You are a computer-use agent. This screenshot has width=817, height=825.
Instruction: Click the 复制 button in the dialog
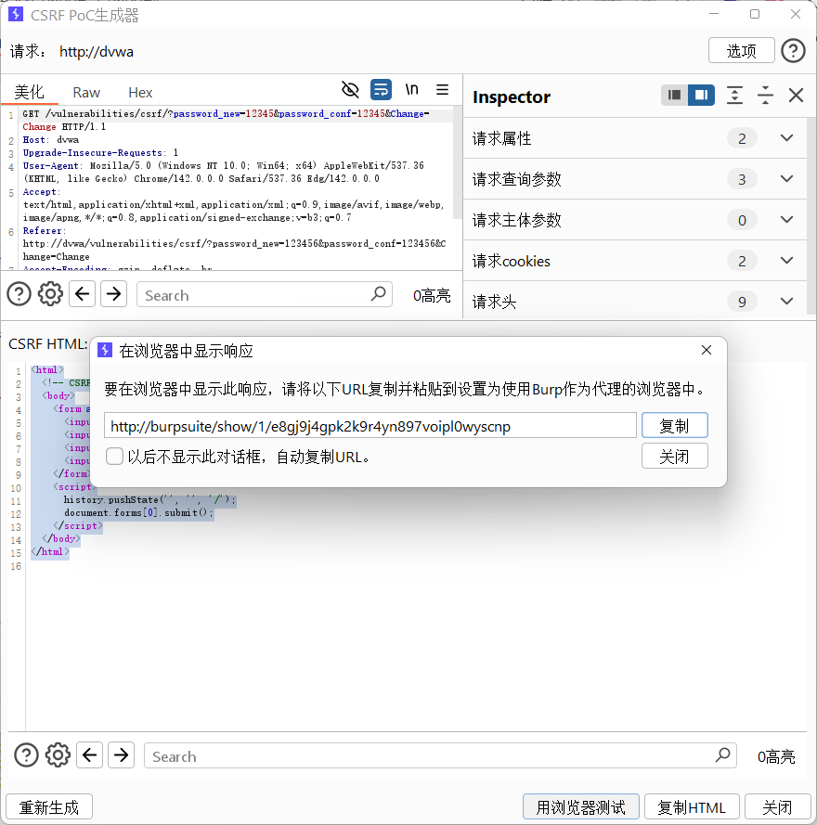tap(675, 425)
